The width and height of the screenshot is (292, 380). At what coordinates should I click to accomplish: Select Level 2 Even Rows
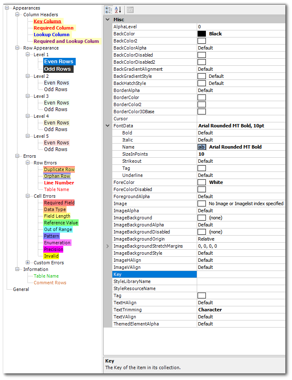[x=57, y=83]
